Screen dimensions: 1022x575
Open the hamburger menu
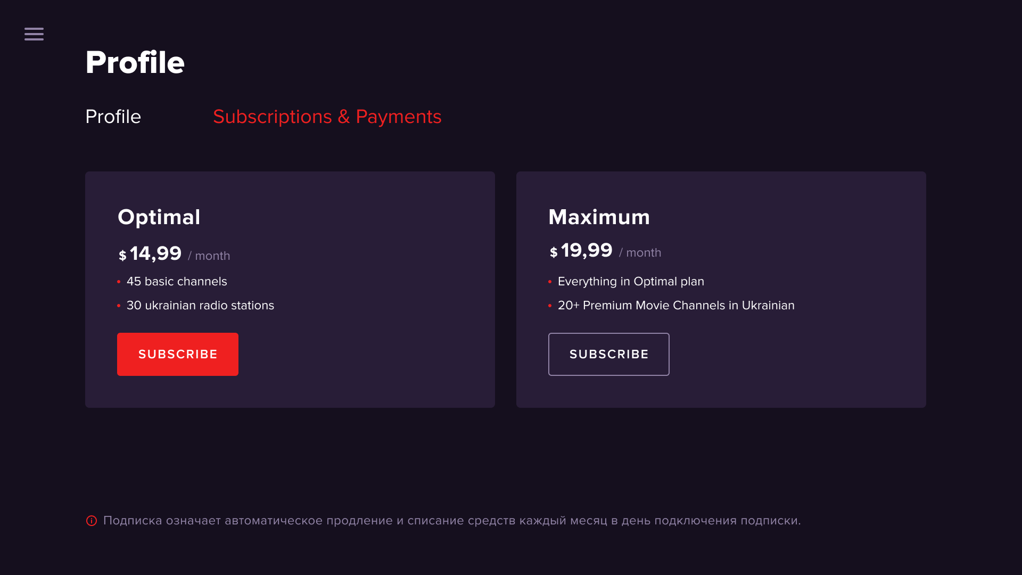click(x=34, y=34)
